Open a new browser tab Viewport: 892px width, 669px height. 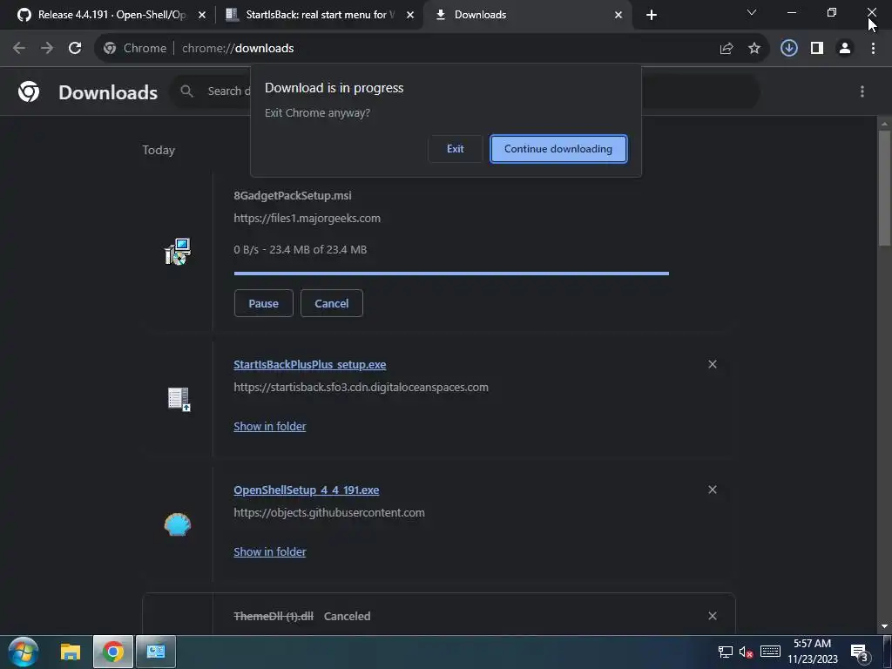click(652, 15)
